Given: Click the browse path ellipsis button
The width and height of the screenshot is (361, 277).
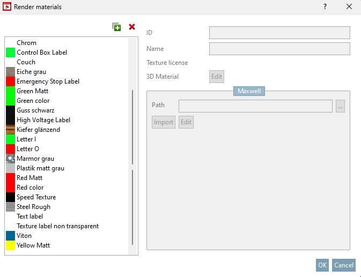Looking at the screenshot, I should pyautogui.click(x=340, y=106).
